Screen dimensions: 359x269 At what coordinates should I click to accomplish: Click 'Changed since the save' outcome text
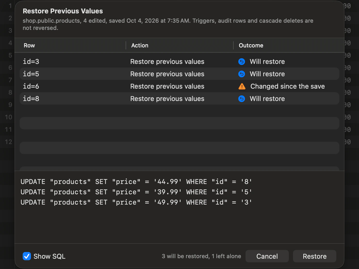pos(288,86)
